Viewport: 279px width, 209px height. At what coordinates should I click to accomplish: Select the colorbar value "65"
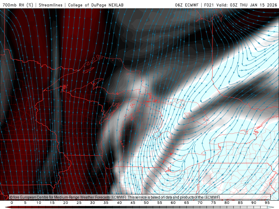(187, 203)
